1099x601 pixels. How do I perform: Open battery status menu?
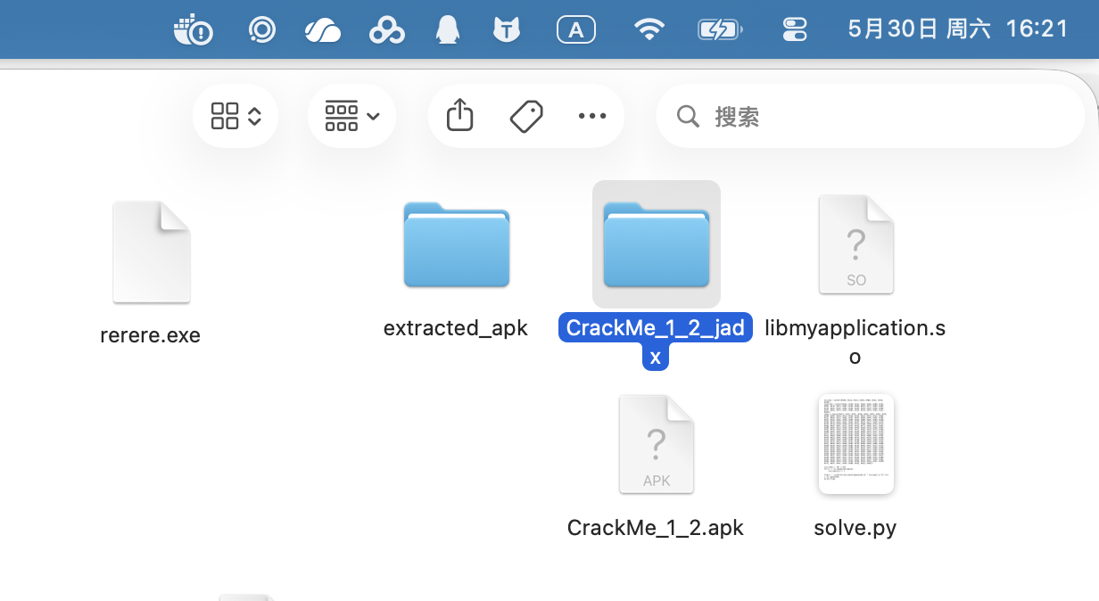[720, 30]
